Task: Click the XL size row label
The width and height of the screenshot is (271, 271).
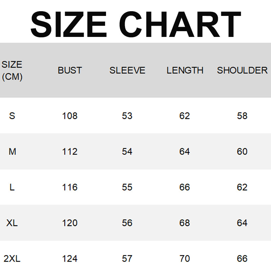Action: coord(12,223)
